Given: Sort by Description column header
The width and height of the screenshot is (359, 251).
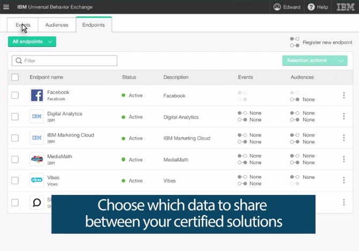Looking at the screenshot, I should [176, 77].
